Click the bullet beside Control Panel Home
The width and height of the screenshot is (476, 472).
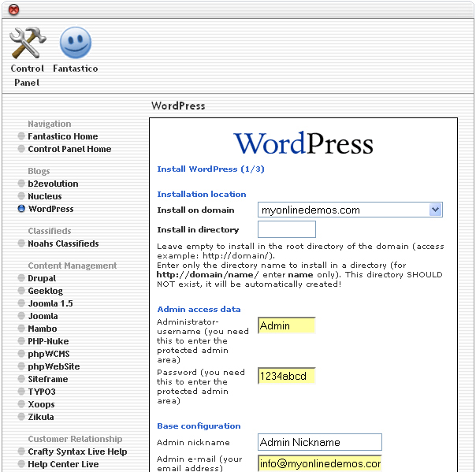(21, 149)
